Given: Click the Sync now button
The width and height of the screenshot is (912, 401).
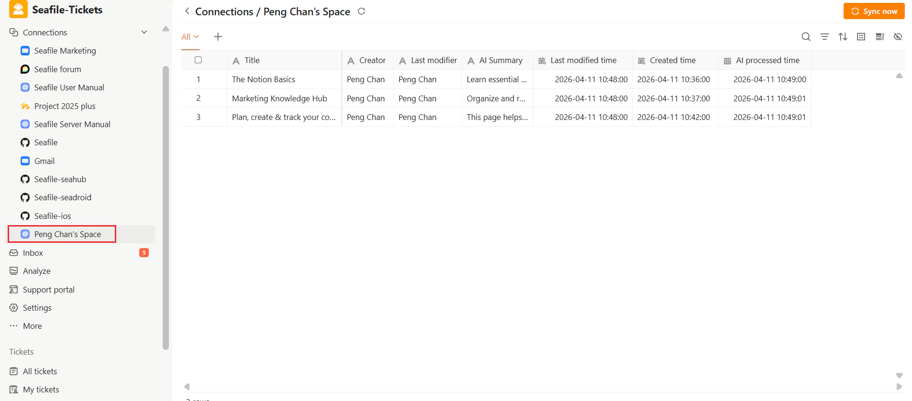Looking at the screenshot, I should point(874,11).
